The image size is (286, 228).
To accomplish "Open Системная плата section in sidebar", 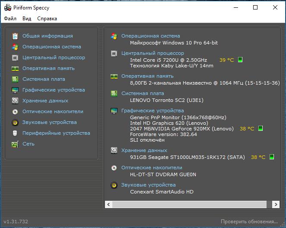I will (44, 79).
